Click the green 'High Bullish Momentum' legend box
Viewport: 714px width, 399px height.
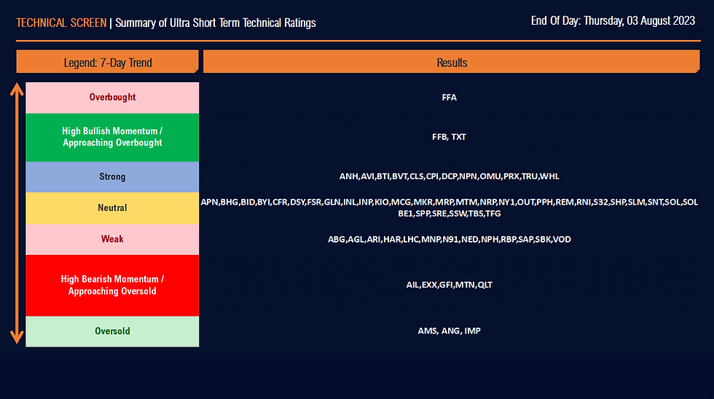(112, 137)
